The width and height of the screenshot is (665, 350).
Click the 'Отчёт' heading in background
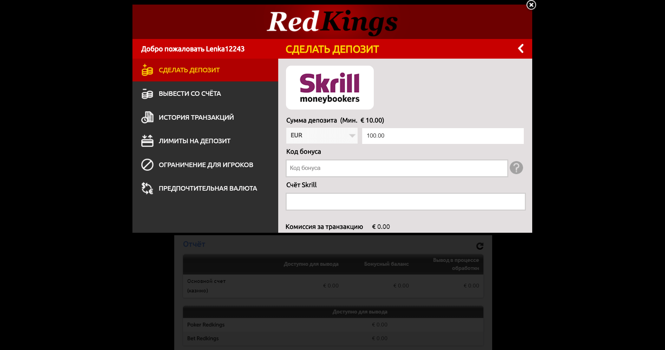pos(194,244)
